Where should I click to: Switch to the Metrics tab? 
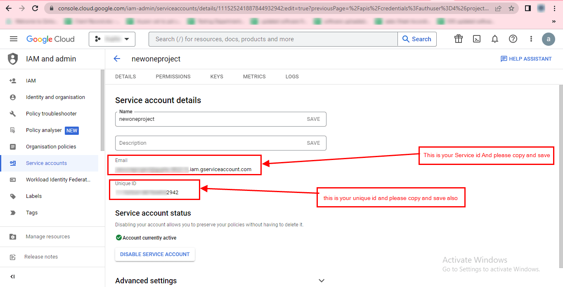point(254,77)
